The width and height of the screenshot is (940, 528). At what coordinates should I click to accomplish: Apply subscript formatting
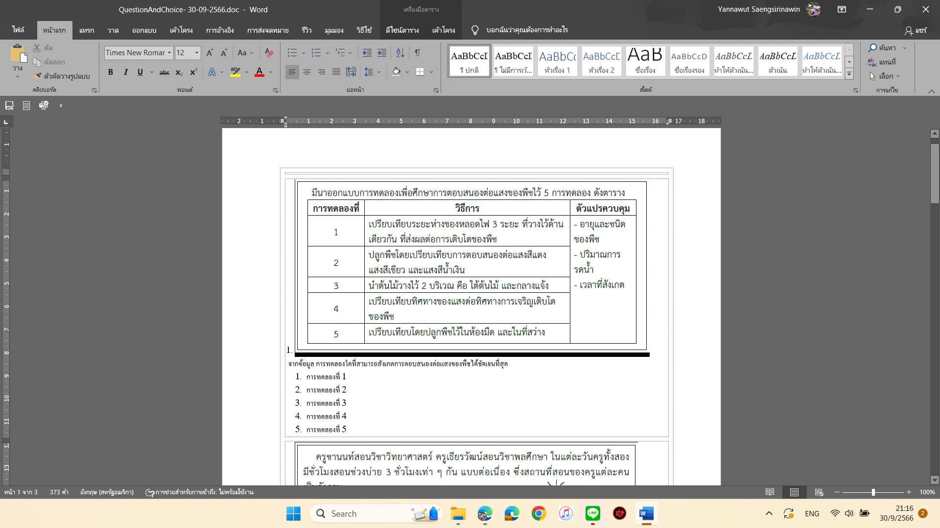pos(178,72)
